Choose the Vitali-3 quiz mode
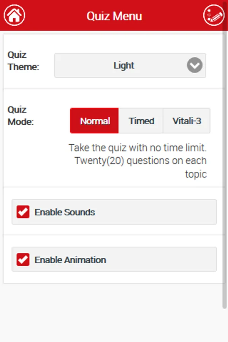 point(187,121)
